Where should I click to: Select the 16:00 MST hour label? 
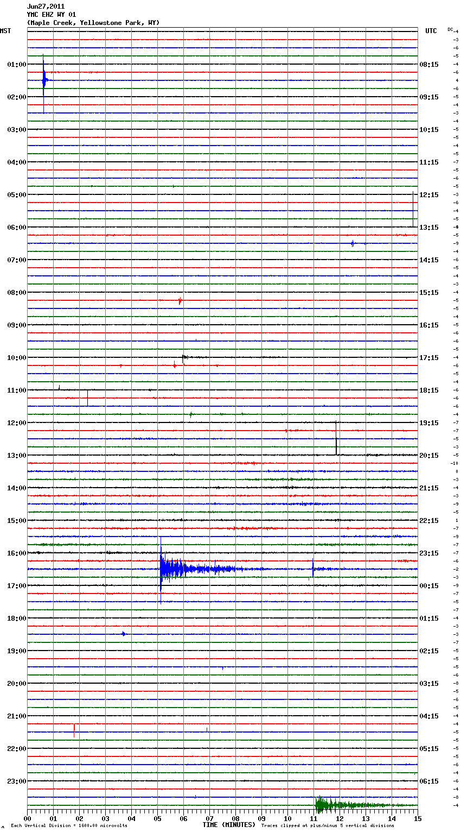pyautogui.click(x=17, y=553)
